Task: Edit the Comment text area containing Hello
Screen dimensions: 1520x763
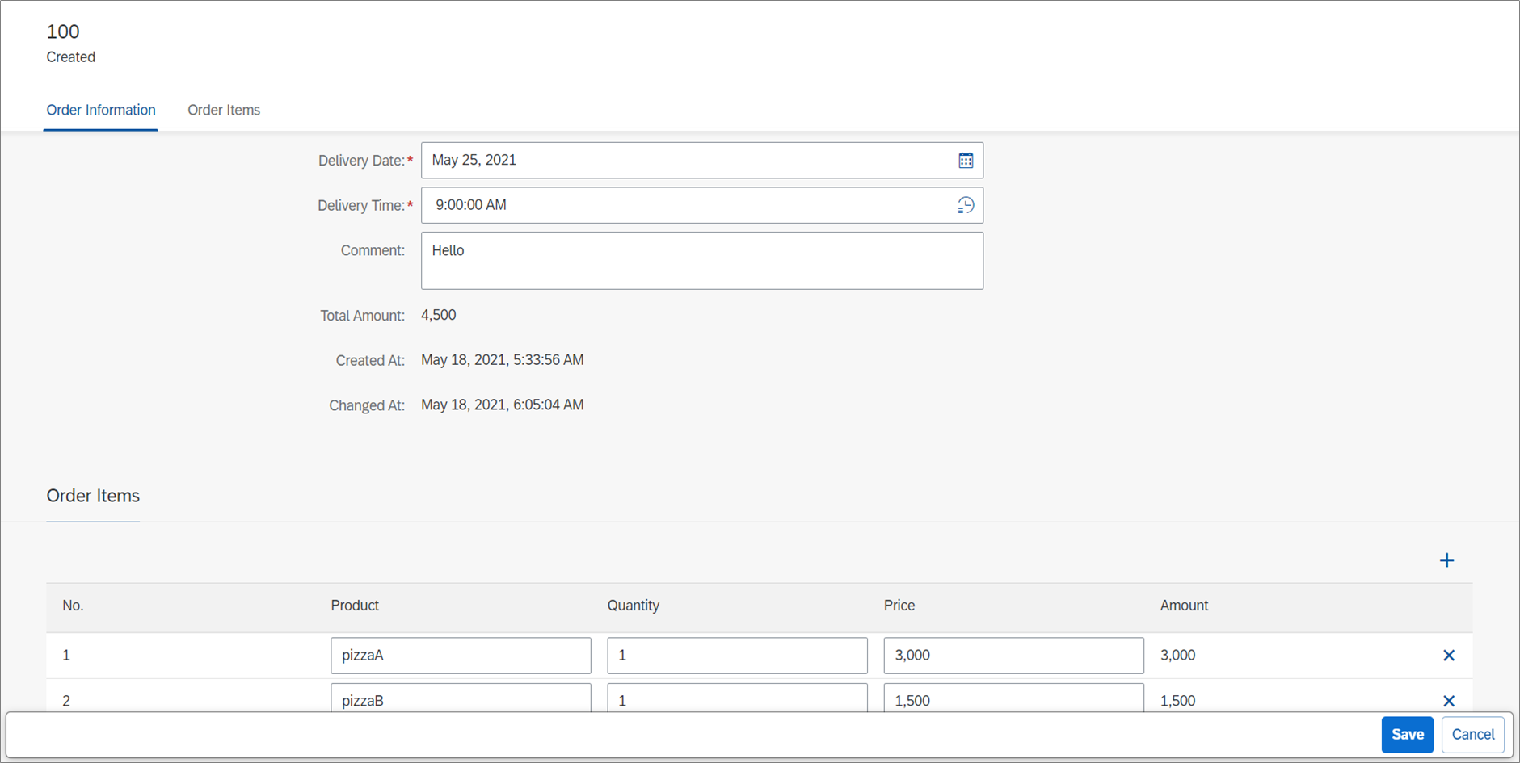Action: click(702, 261)
